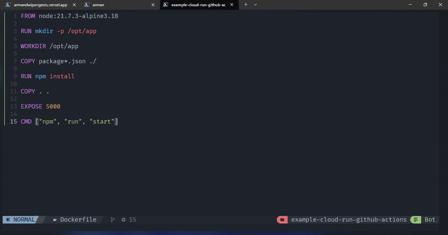
Task: Click the FROM keyword on line 1
Action: coord(28,16)
